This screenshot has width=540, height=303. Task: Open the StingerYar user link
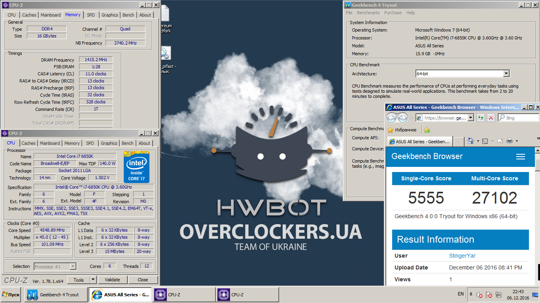point(462,256)
